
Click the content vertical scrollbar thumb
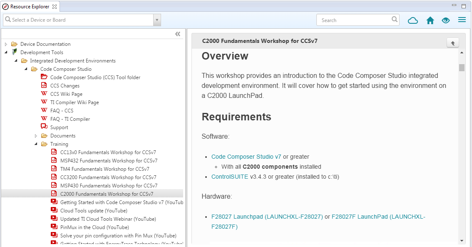[462, 67]
